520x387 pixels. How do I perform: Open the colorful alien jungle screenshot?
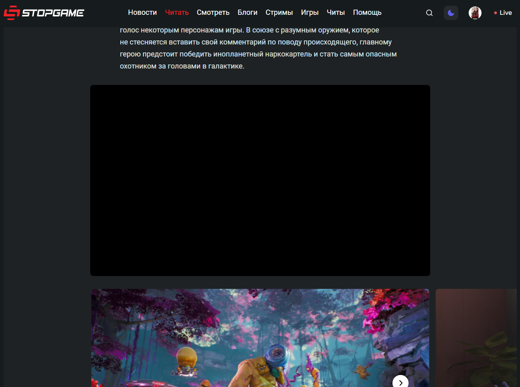click(x=260, y=338)
